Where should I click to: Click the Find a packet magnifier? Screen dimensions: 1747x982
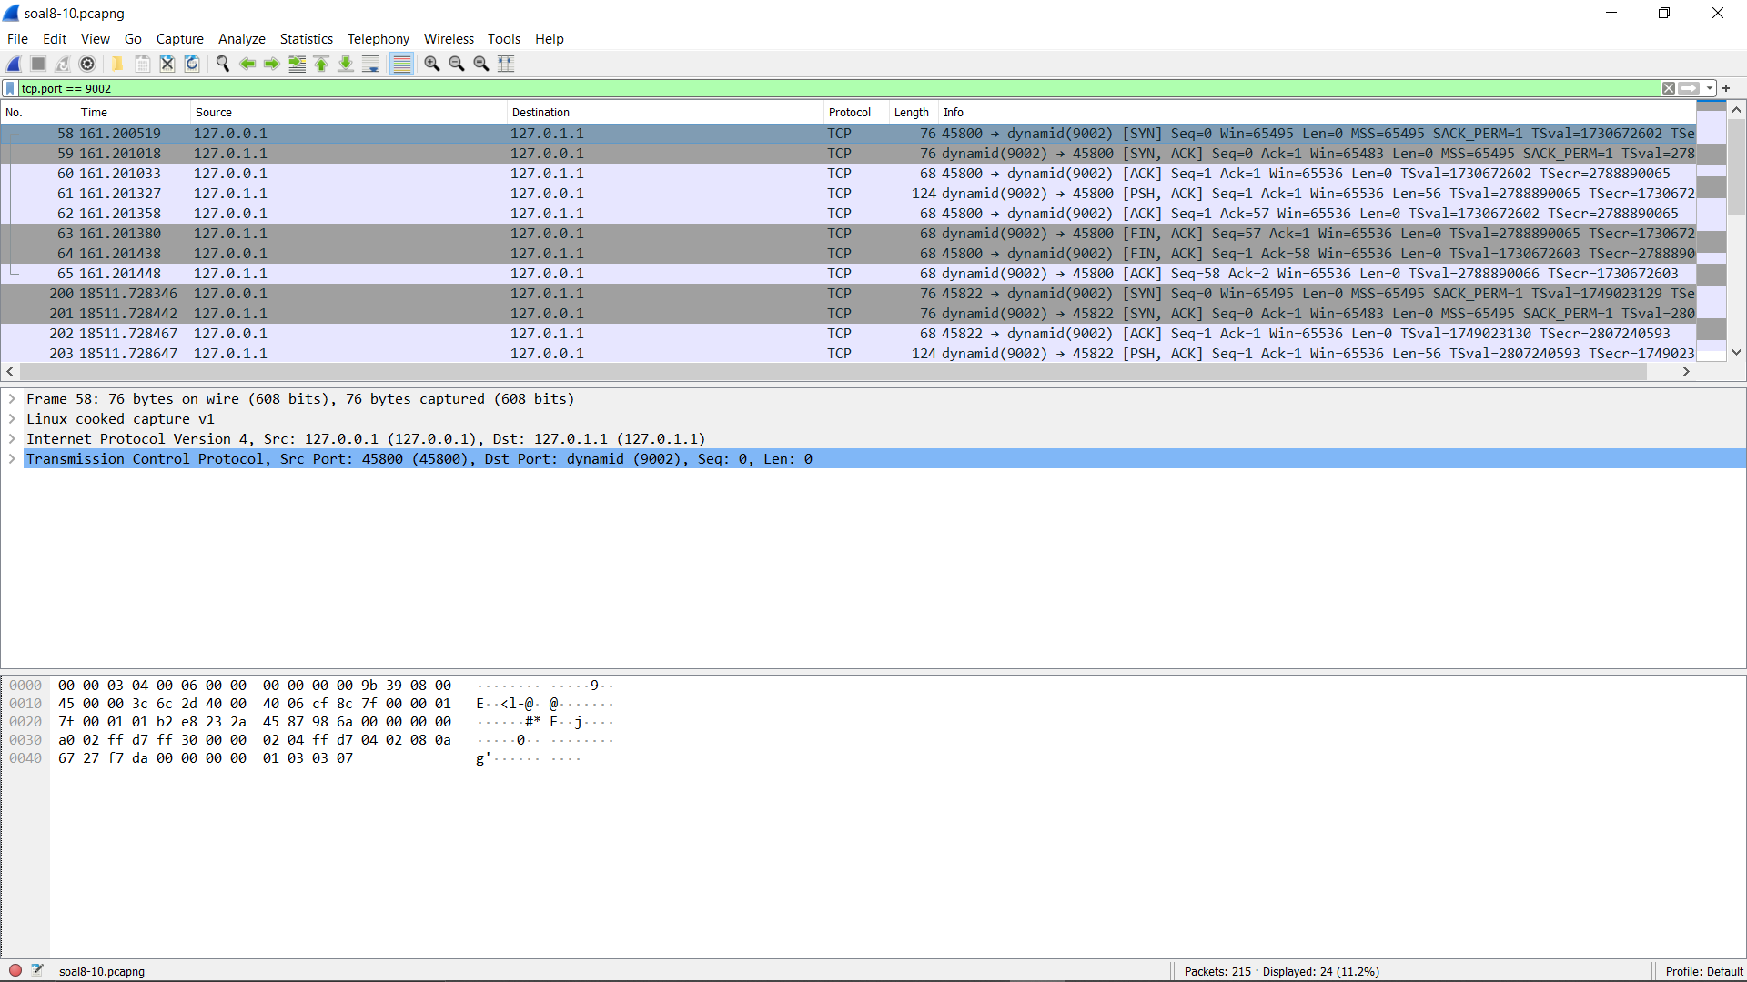(223, 64)
